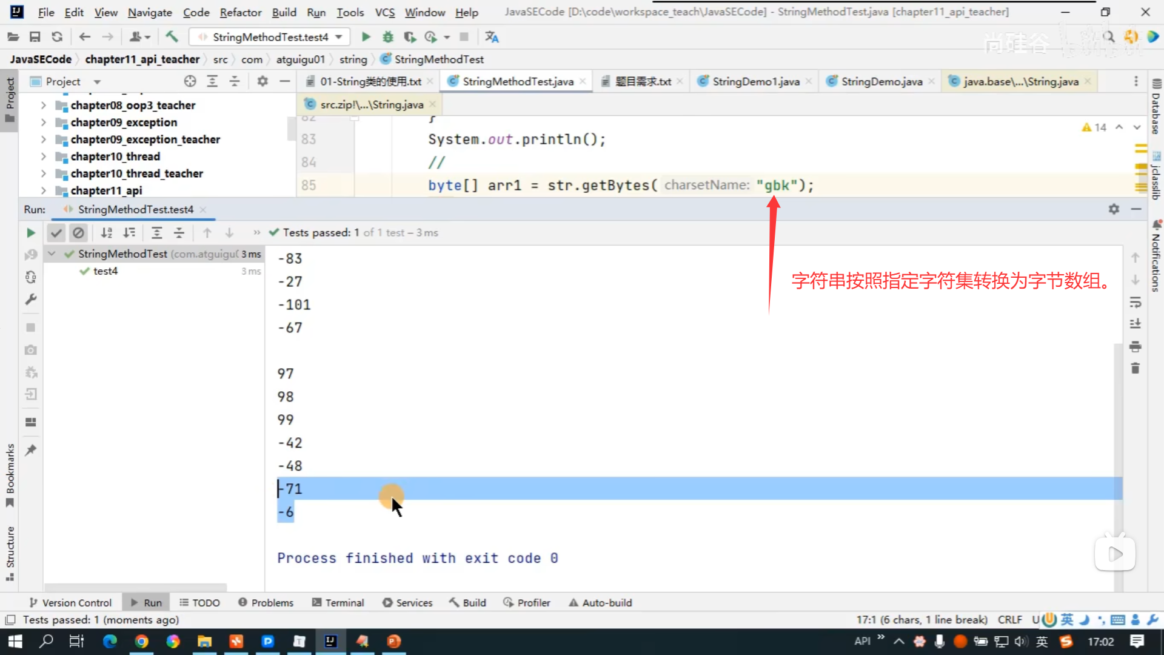Toggle Show Ignored tests button
The image size is (1164, 655).
point(78,233)
